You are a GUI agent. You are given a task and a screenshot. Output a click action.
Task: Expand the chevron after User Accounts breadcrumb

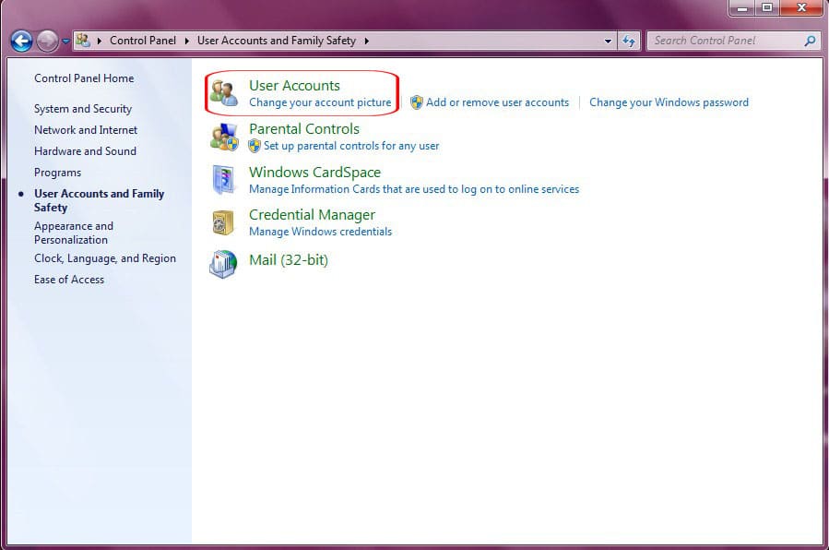point(366,41)
